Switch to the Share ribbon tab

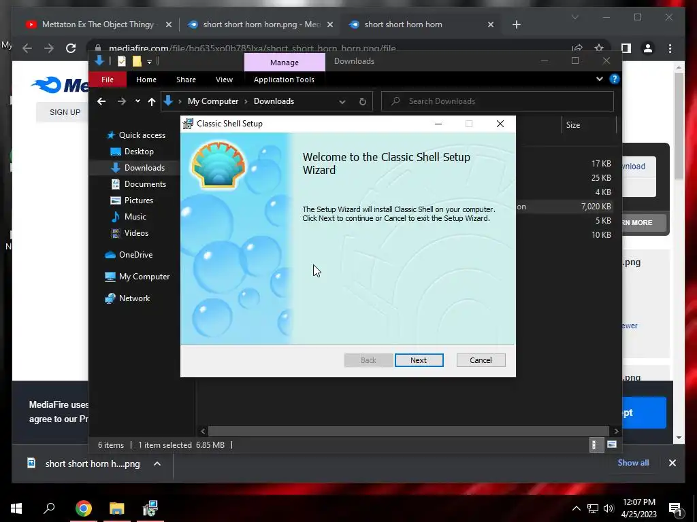pos(186,80)
